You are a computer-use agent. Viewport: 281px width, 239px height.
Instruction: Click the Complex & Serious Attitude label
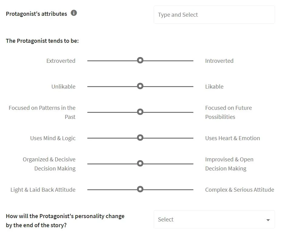[x=239, y=190]
